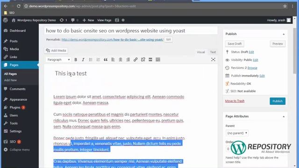The width and height of the screenshot is (299, 168).
Task: Click the Save Draft button
Action: pyautogui.click(x=235, y=43)
